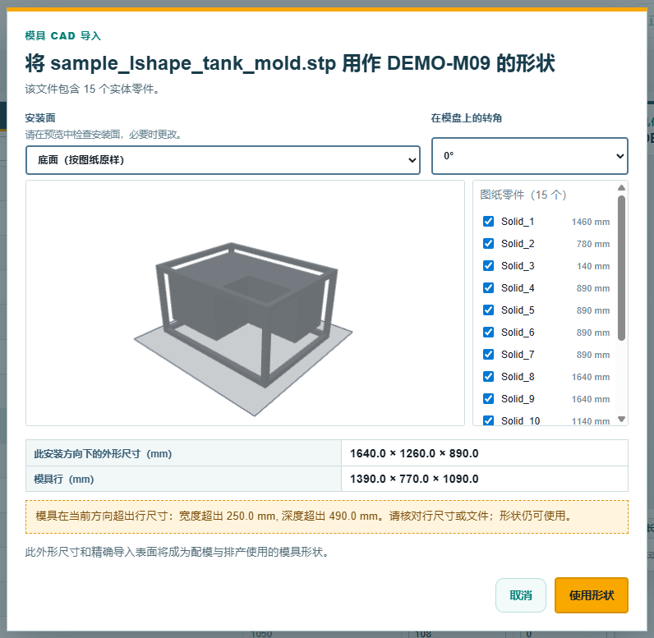Click the 取消 cancel button

pos(521,595)
